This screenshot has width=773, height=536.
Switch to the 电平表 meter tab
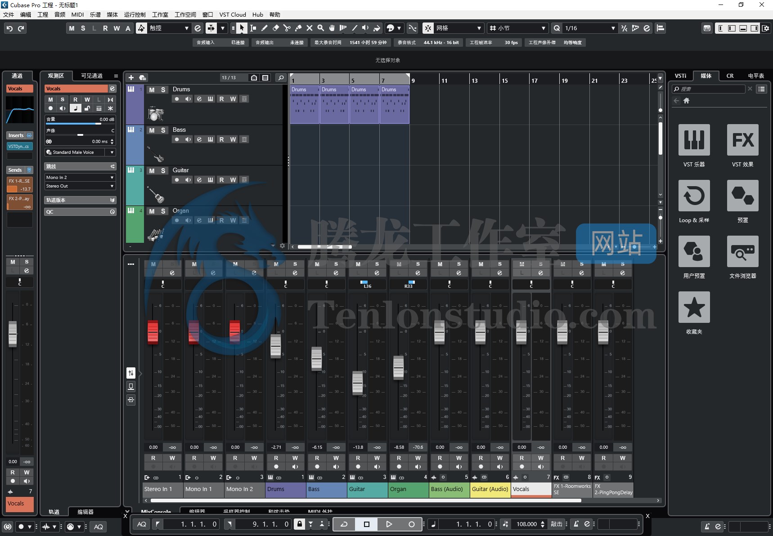[x=756, y=76]
